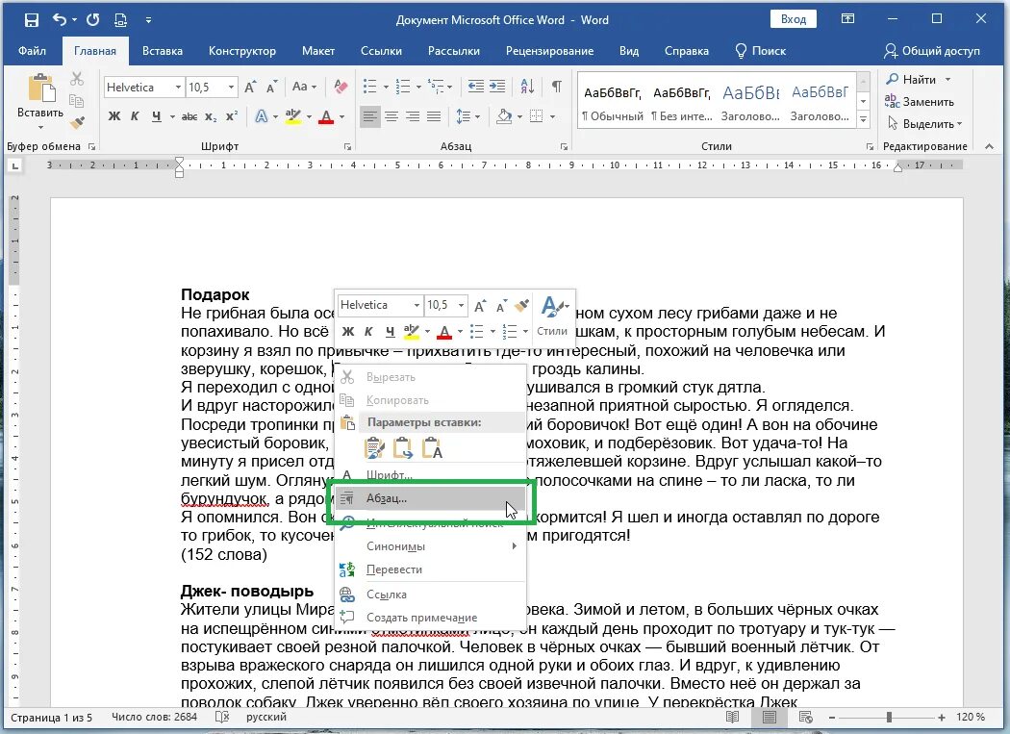
Task: Toggle Italic (К) in the mini toolbar
Action: [x=368, y=331]
